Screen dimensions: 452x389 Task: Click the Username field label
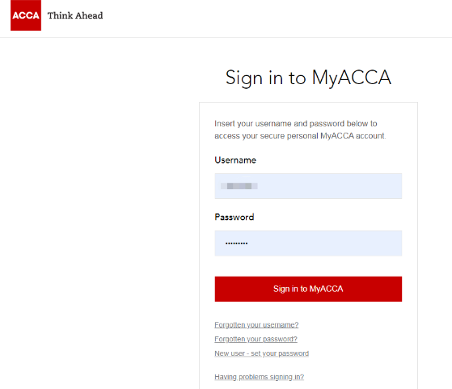pyautogui.click(x=235, y=160)
